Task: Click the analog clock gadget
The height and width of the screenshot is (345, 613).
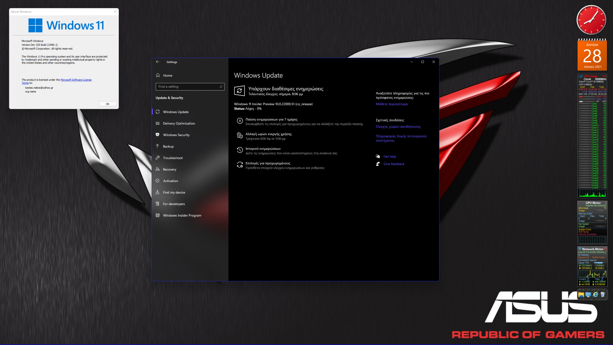Action: (591, 20)
